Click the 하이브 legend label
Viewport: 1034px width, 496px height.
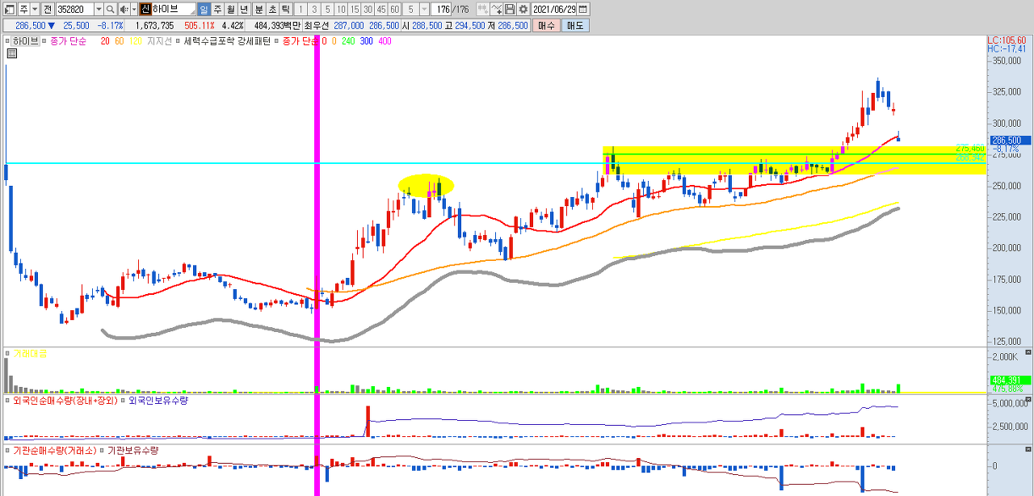coord(25,41)
